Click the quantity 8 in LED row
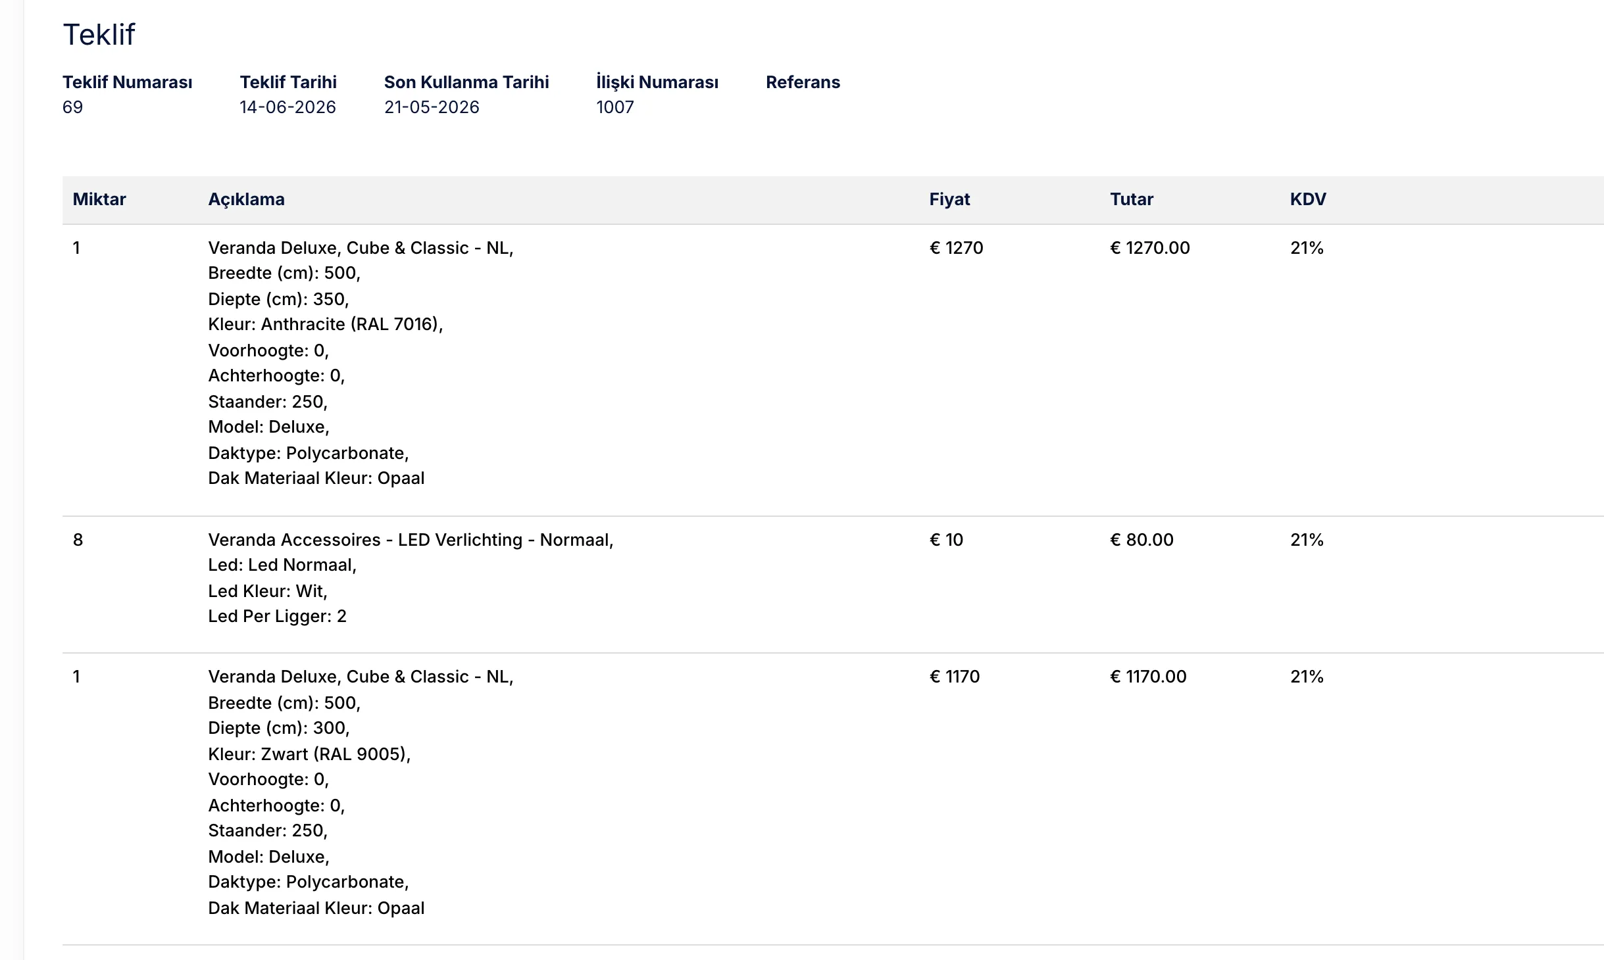The width and height of the screenshot is (1604, 960). point(78,540)
